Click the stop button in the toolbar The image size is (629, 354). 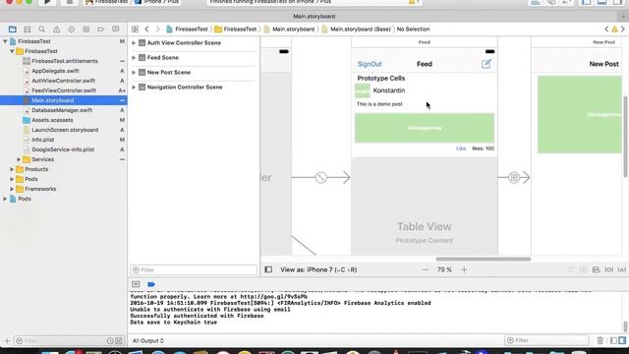69,2
